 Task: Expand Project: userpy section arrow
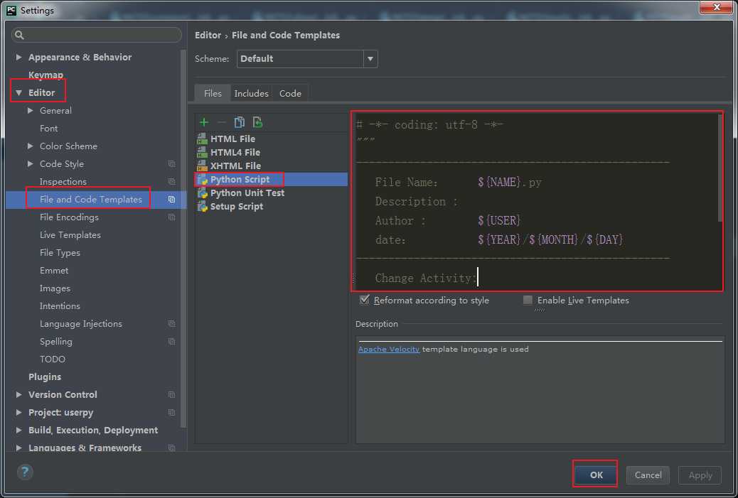18,413
